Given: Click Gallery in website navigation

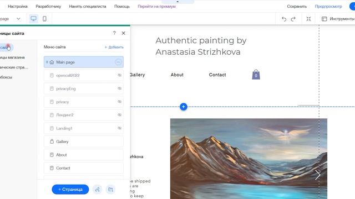Looking at the screenshot, I should (x=138, y=75).
